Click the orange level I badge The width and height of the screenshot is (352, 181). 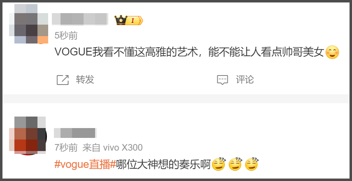pyautogui.click(x=134, y=21)
